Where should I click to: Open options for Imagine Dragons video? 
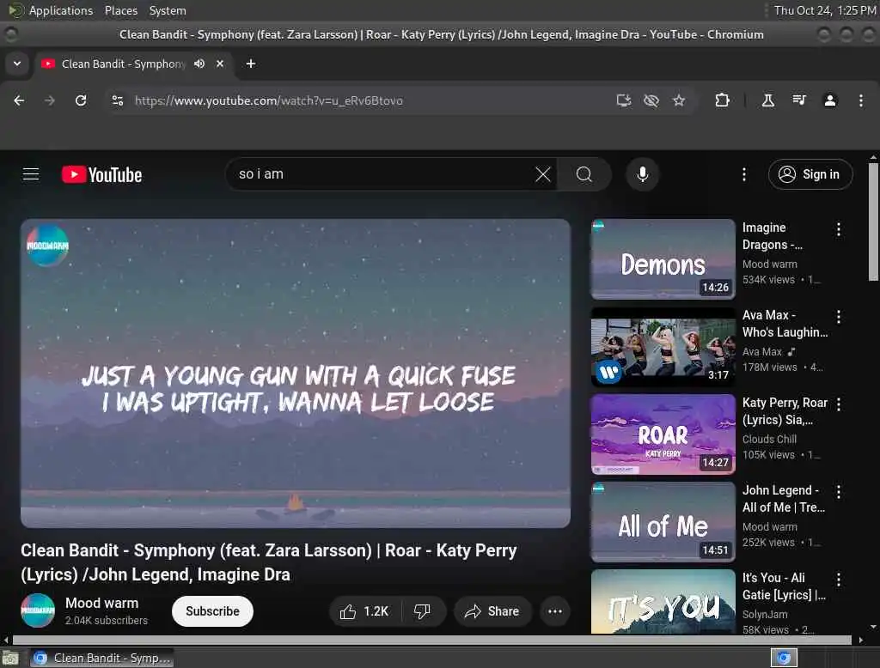click(x=839, y=229)
